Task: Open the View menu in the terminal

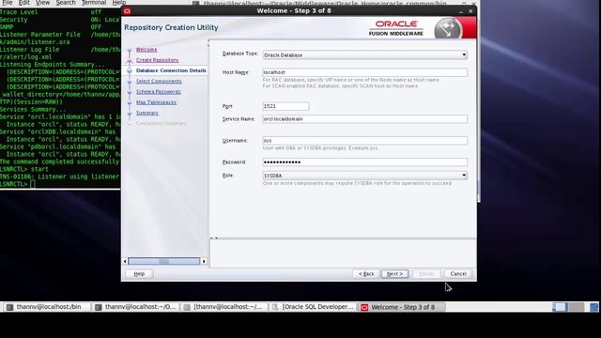Action: [42, 2]
